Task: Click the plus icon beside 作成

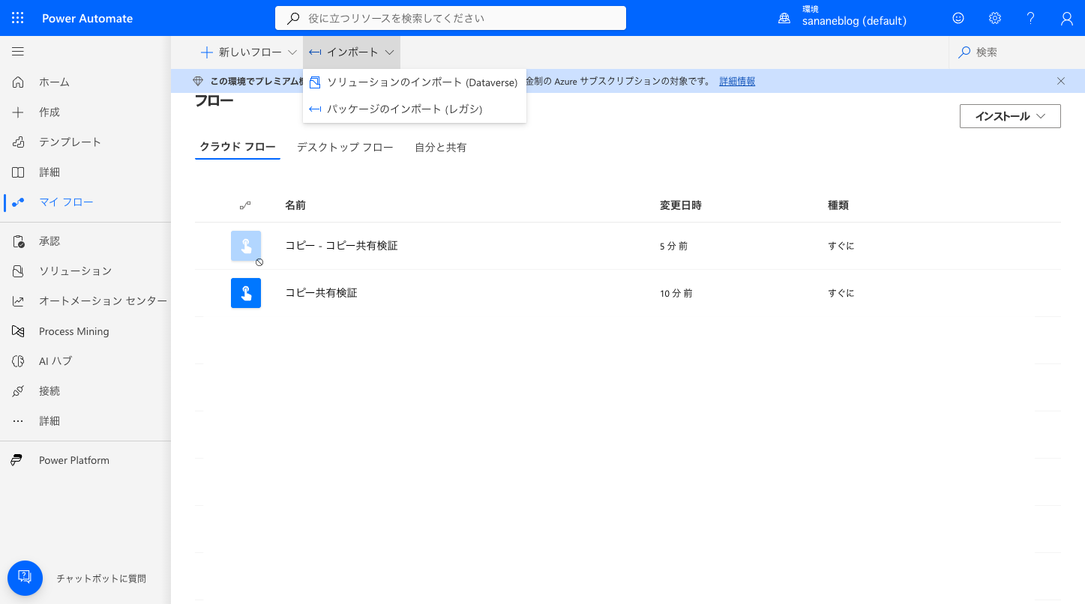Action: [18, 112]
